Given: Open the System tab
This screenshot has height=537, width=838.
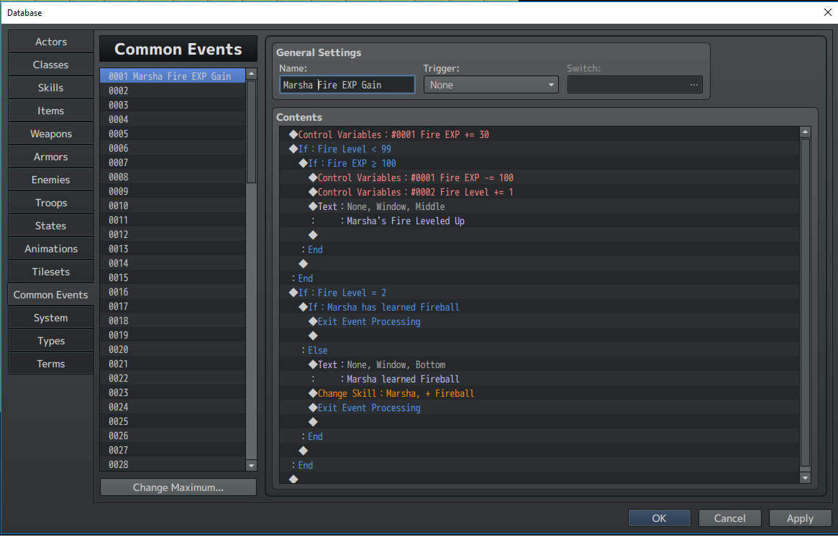Looking at the screenshot, I should click(51, 318).
